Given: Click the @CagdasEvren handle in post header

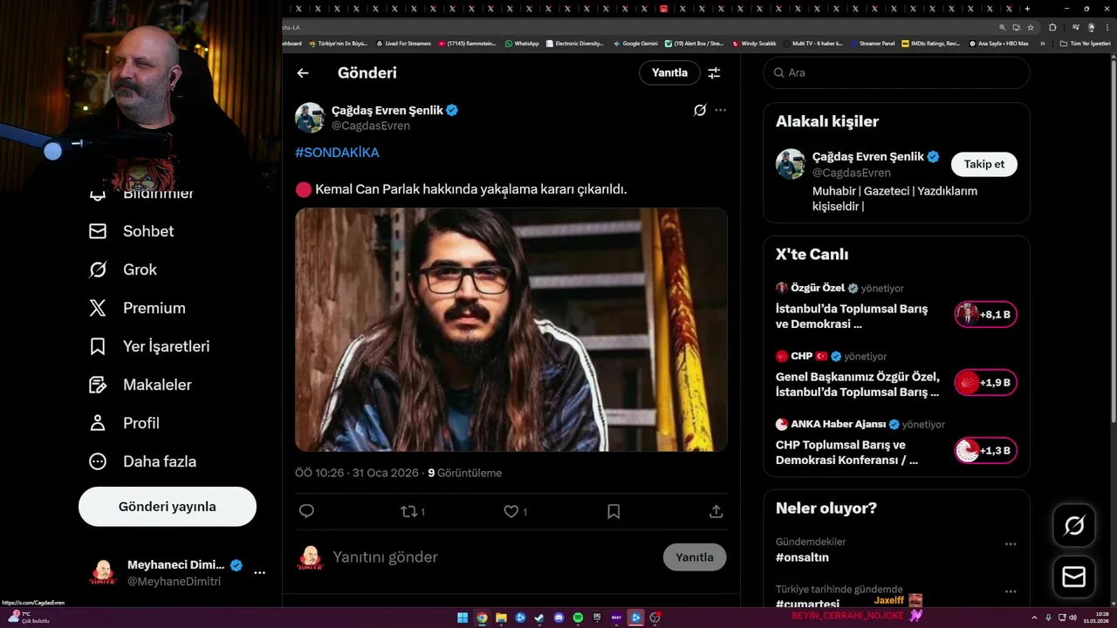Looking at the screenshot, I should point(371,126).
